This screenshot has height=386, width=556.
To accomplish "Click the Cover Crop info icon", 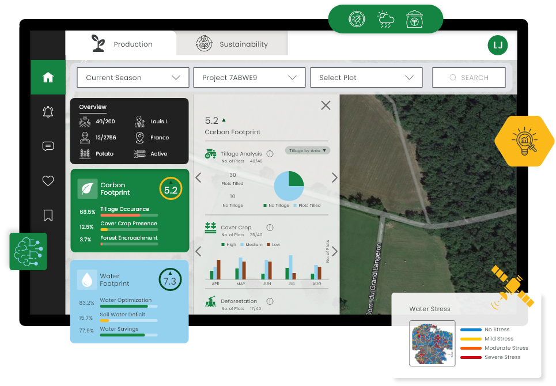I will (x=270, y=227).
